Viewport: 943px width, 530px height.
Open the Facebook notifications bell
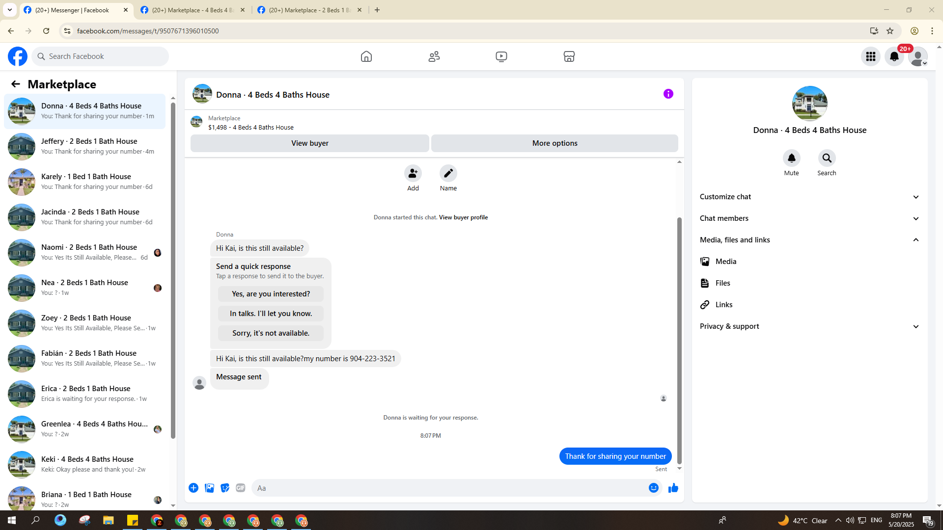tap(894, 56)
